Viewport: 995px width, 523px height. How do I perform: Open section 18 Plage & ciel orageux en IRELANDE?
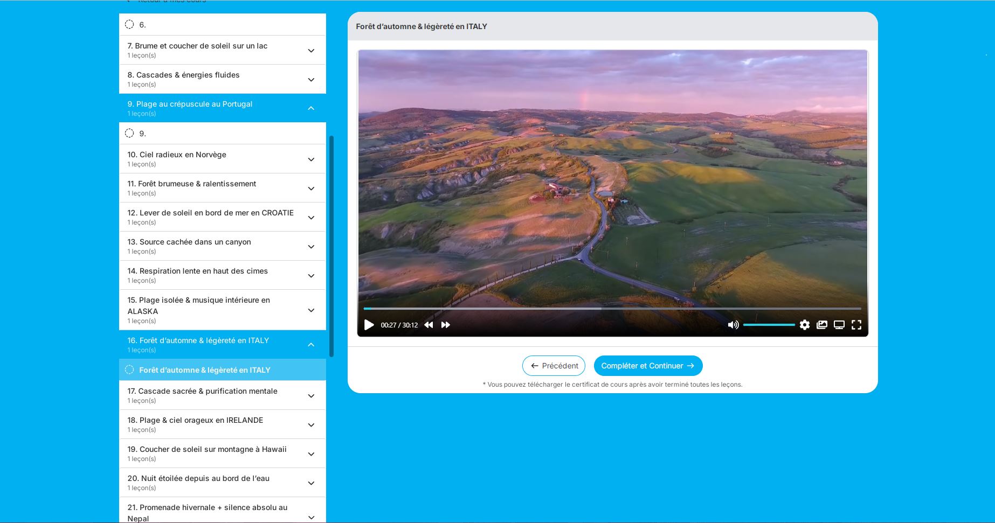click(311, 425)
